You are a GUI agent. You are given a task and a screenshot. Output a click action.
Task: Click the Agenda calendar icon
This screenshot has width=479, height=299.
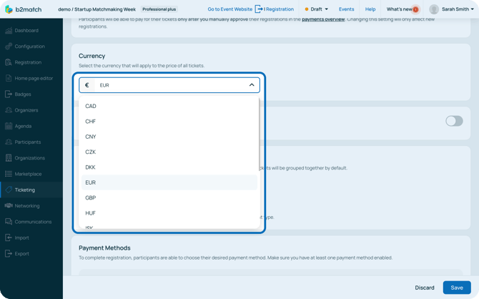9,126
